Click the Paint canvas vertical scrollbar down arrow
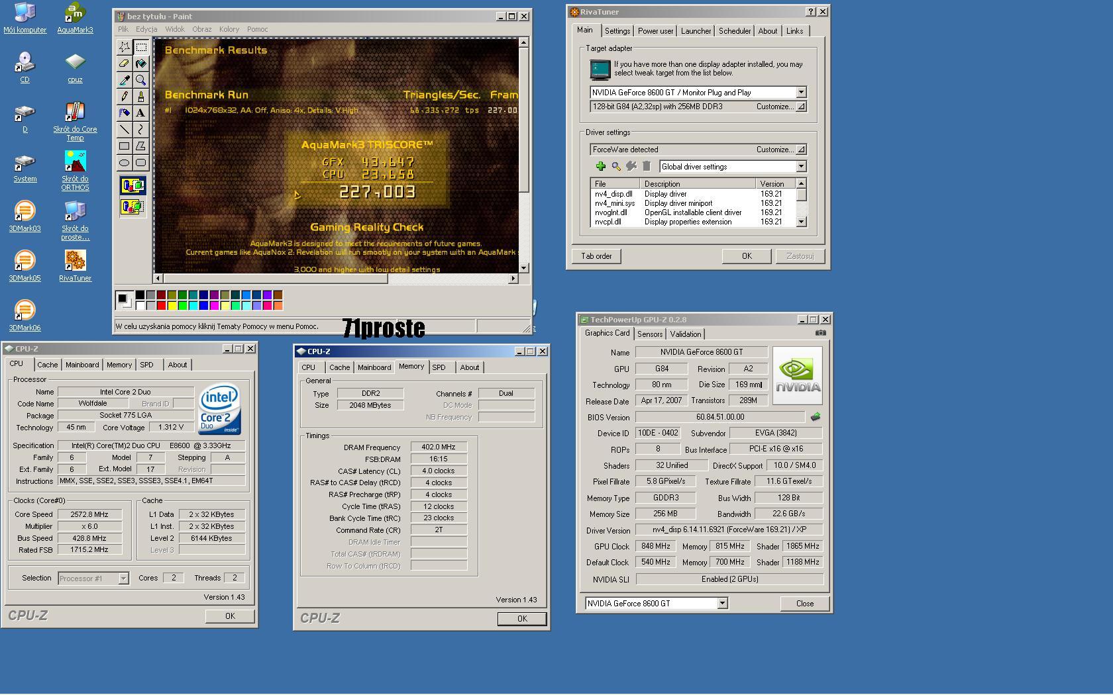 pyautogui.click(x=523, y=268)
